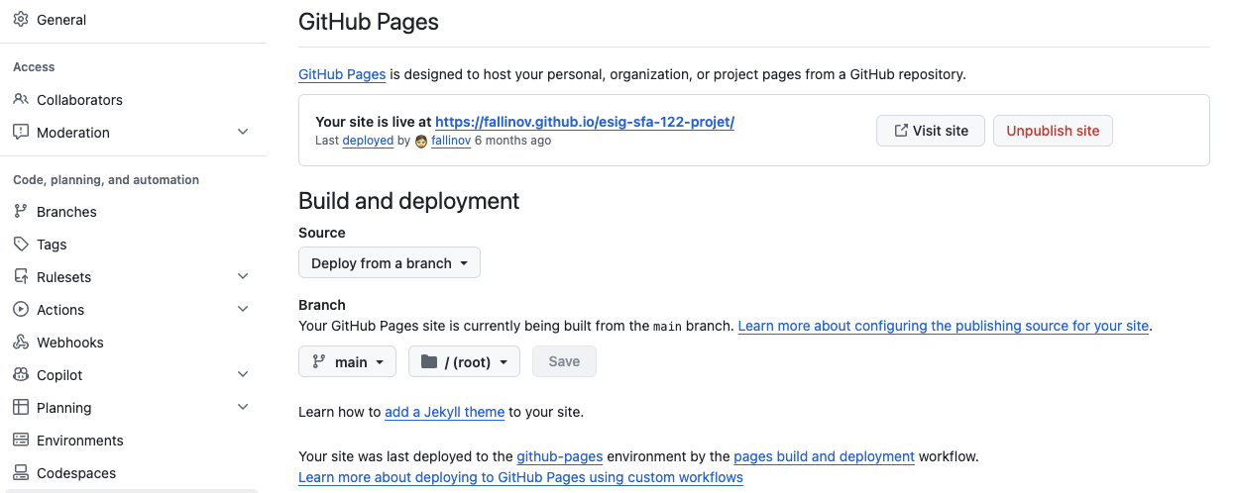This screenshot has width=1234, height=493.
Task: Click the branch icon in main selector
Action: 318,362
